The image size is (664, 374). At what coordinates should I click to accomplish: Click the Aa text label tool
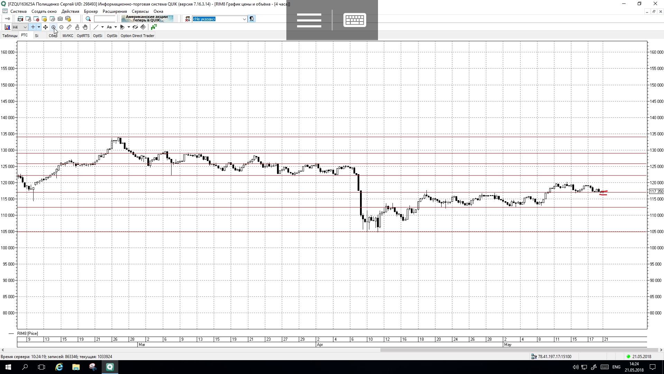[109, 27]
